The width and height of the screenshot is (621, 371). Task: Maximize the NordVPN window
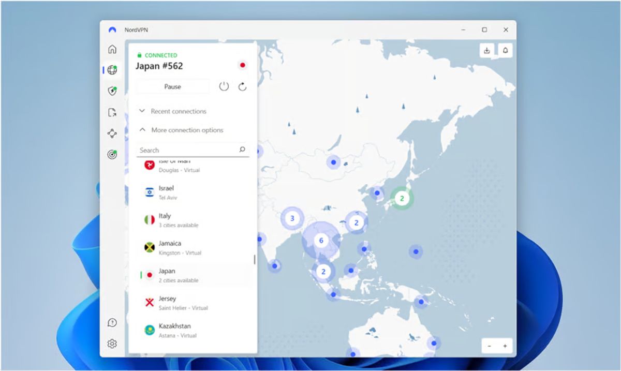pos(484,30)
